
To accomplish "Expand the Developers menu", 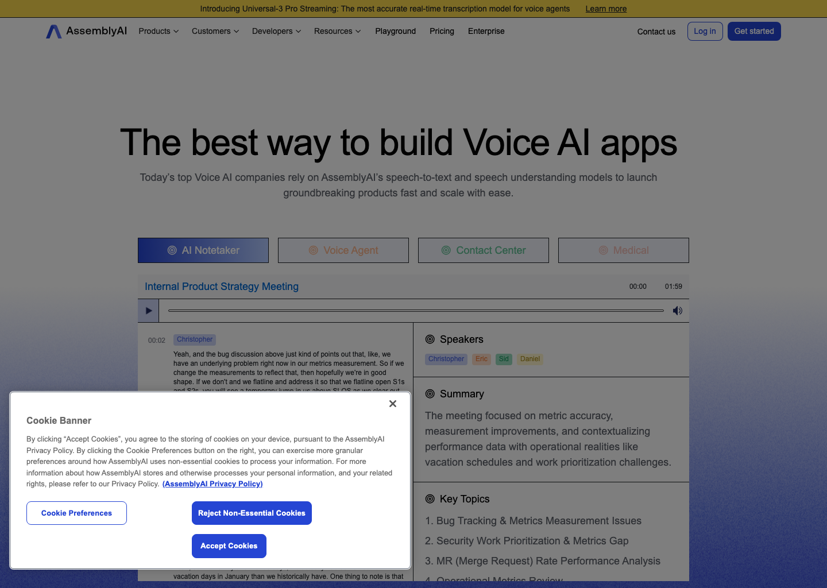I will pos(276,31).
